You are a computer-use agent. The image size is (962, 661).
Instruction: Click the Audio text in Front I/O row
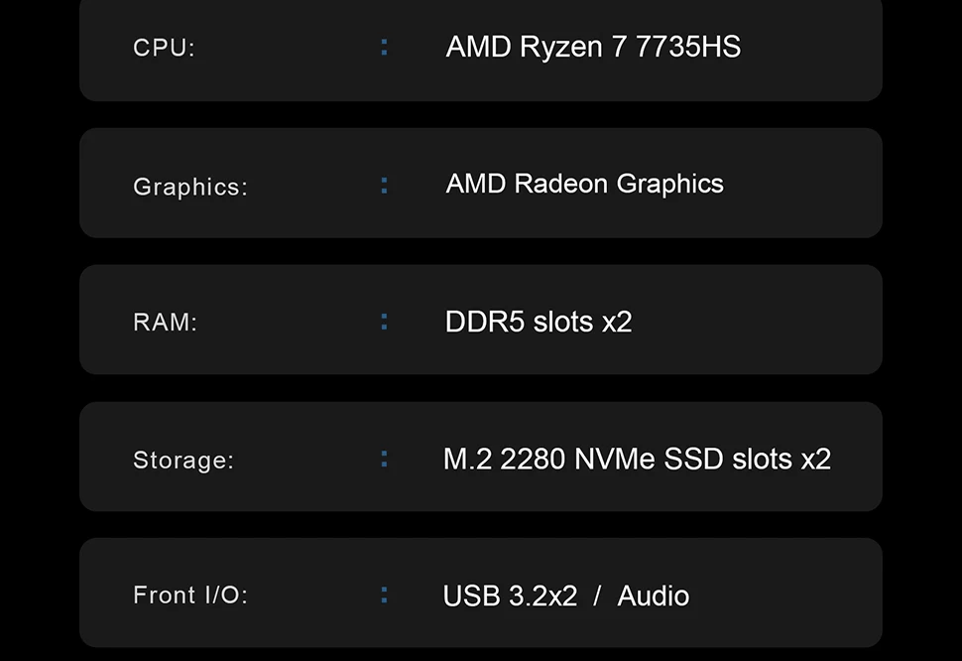(x=653, y=595)
